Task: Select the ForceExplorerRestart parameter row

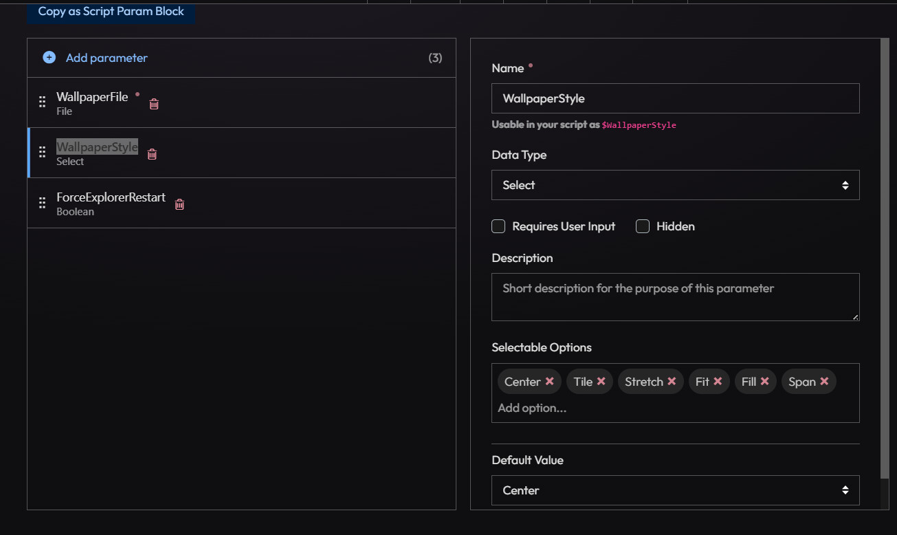Action: coord(241,203)
